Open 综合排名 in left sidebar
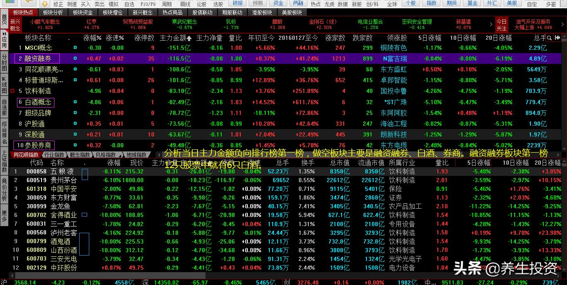The height and width of the screenshot is (285, 567). (4, 133)
